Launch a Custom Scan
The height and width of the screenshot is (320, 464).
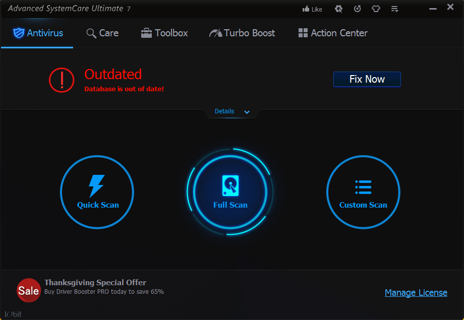pyautogui.click(x=363, y=192)
